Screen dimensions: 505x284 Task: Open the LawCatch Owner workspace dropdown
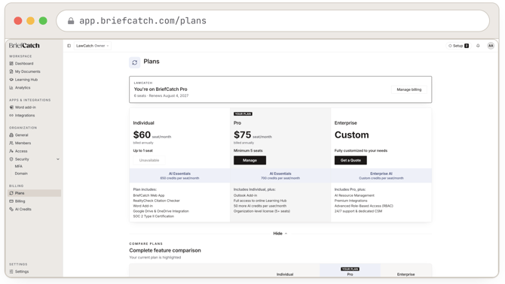(93, 46)
